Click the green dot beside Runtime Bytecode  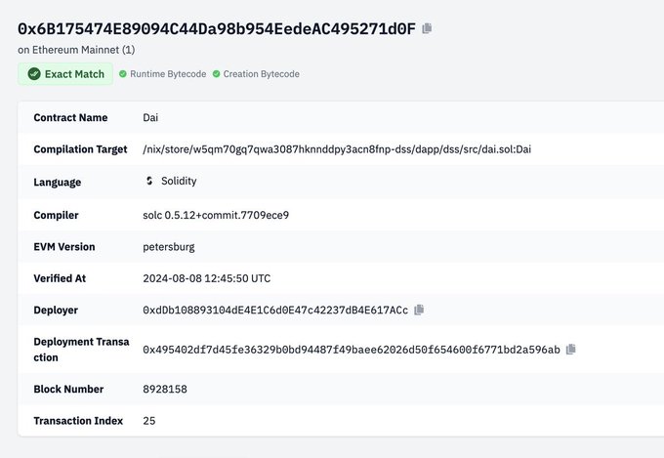click(x=123, y=74)
